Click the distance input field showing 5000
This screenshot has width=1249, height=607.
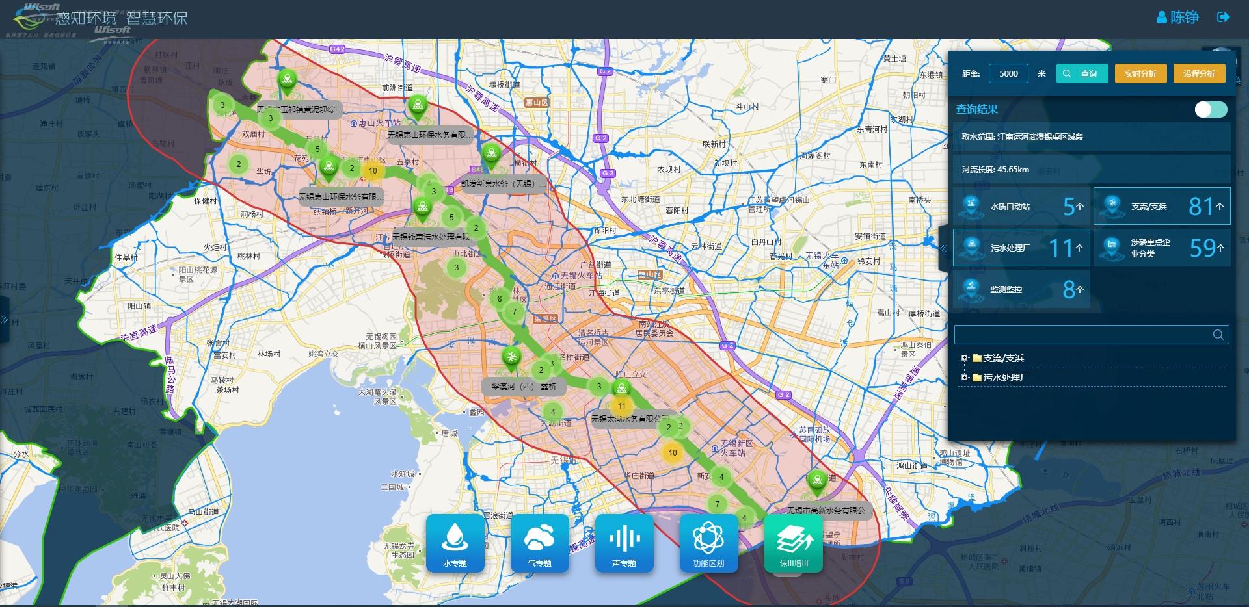click(1008, 73)
